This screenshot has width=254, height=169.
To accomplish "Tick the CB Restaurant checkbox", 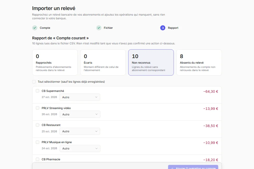I will tap(37, 125).
